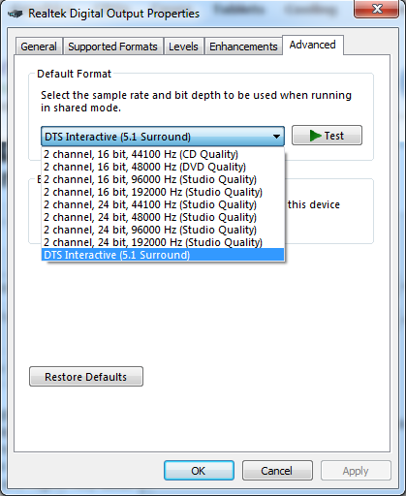Close the Realtek Digital Output Properties window
Image resolution: width=406 pixels, height=496 pixels.
coord(377,9)
